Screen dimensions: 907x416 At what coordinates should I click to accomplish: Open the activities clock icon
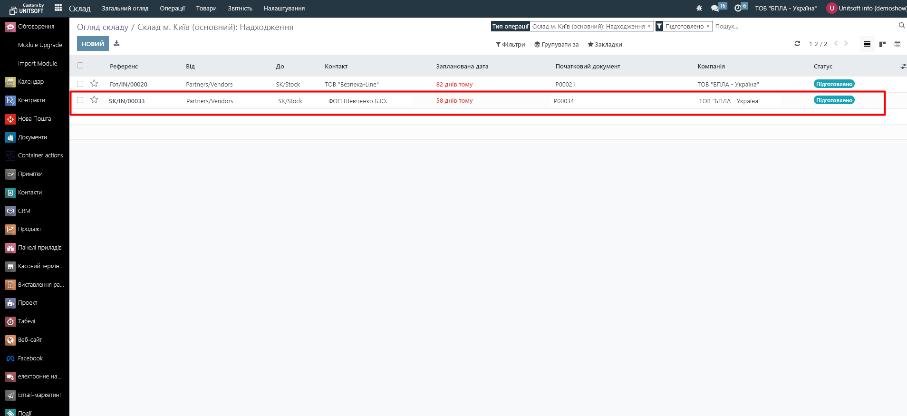pos(738,9)
